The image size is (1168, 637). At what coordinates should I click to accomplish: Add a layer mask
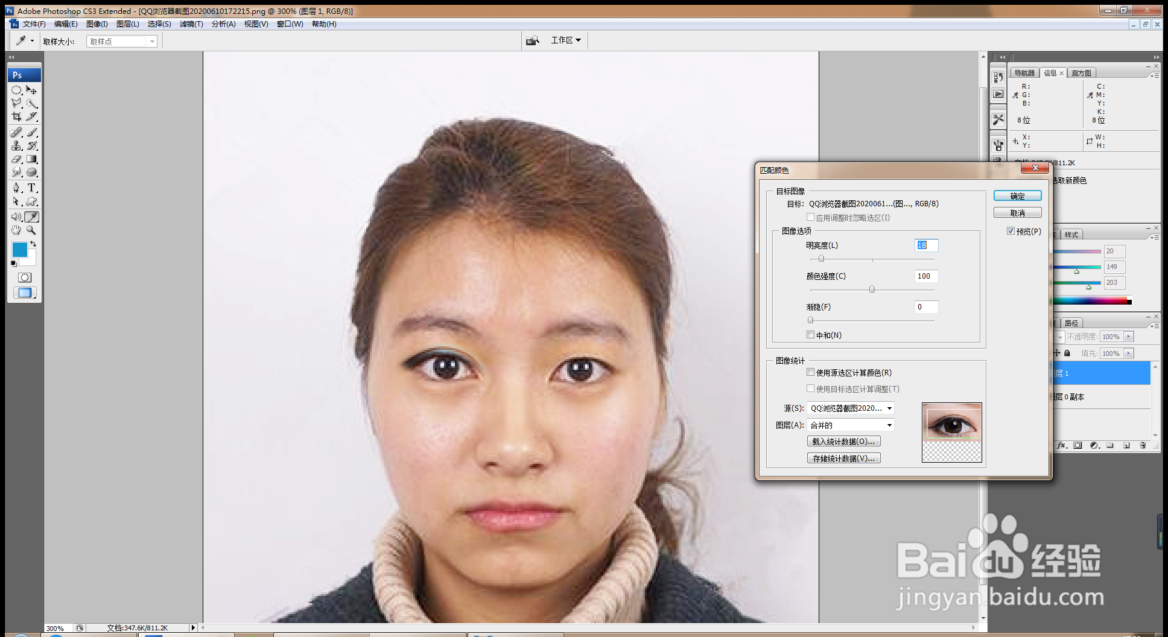pos(1078,445)
